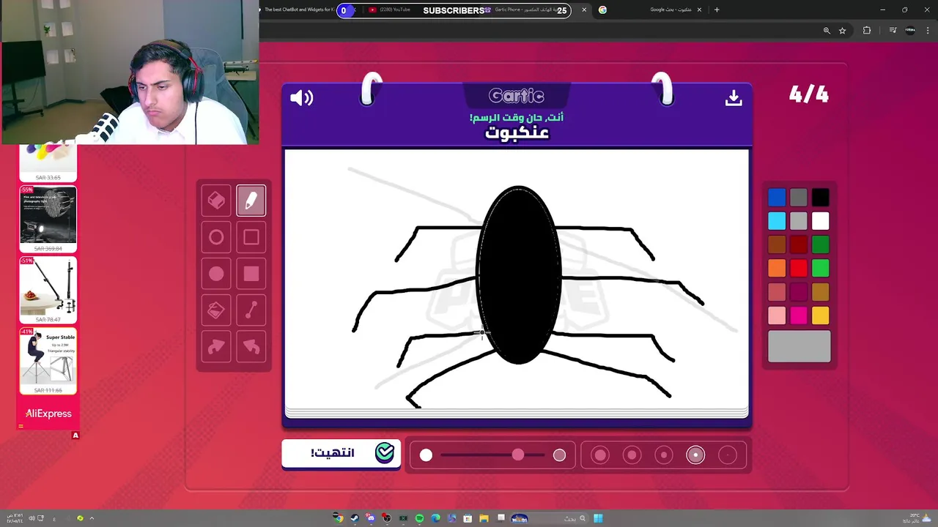Select the pencil drawing tool
This screenshot has height=527, width=938.
[x=251, y=201]
